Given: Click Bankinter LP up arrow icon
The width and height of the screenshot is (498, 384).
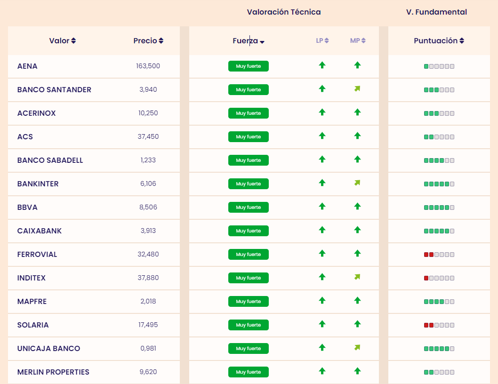Looking at the screenshot, I should tap(322, 183).
